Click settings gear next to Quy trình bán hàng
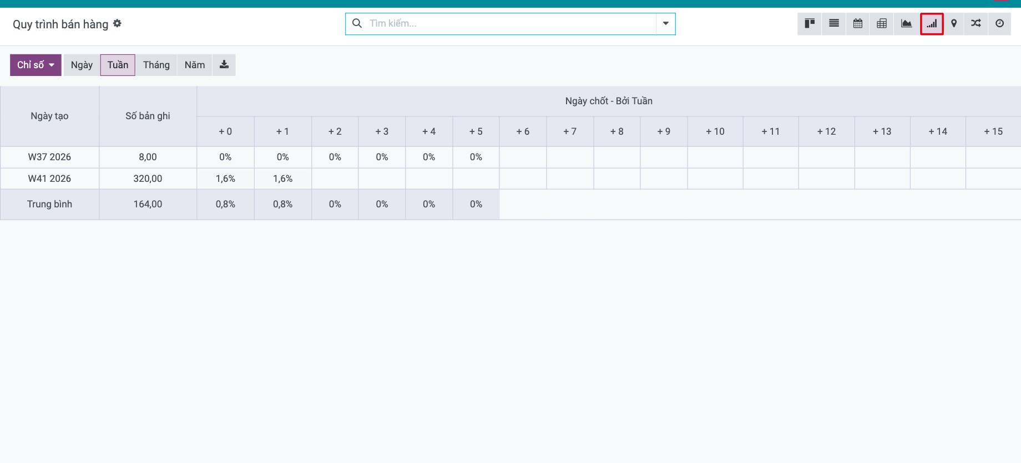 (x=117, y=23)
